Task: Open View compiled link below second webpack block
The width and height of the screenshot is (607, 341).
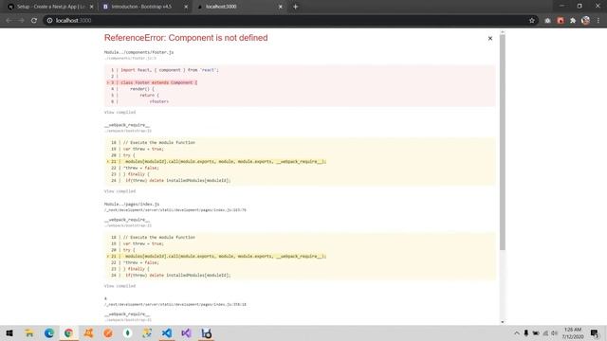Action: [120, 286]
